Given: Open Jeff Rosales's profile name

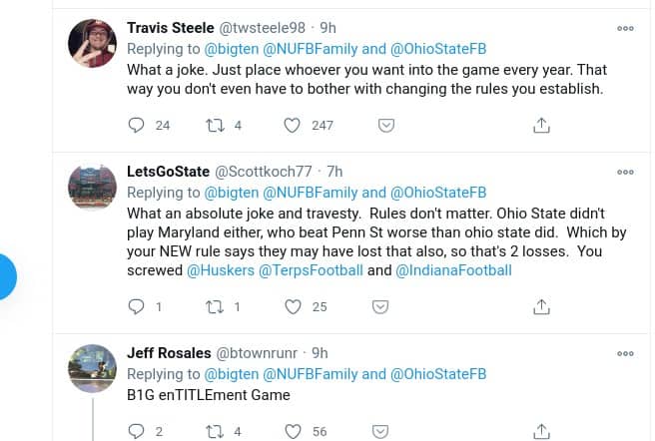Looking at the screenshot, I should tap(170, 352).
